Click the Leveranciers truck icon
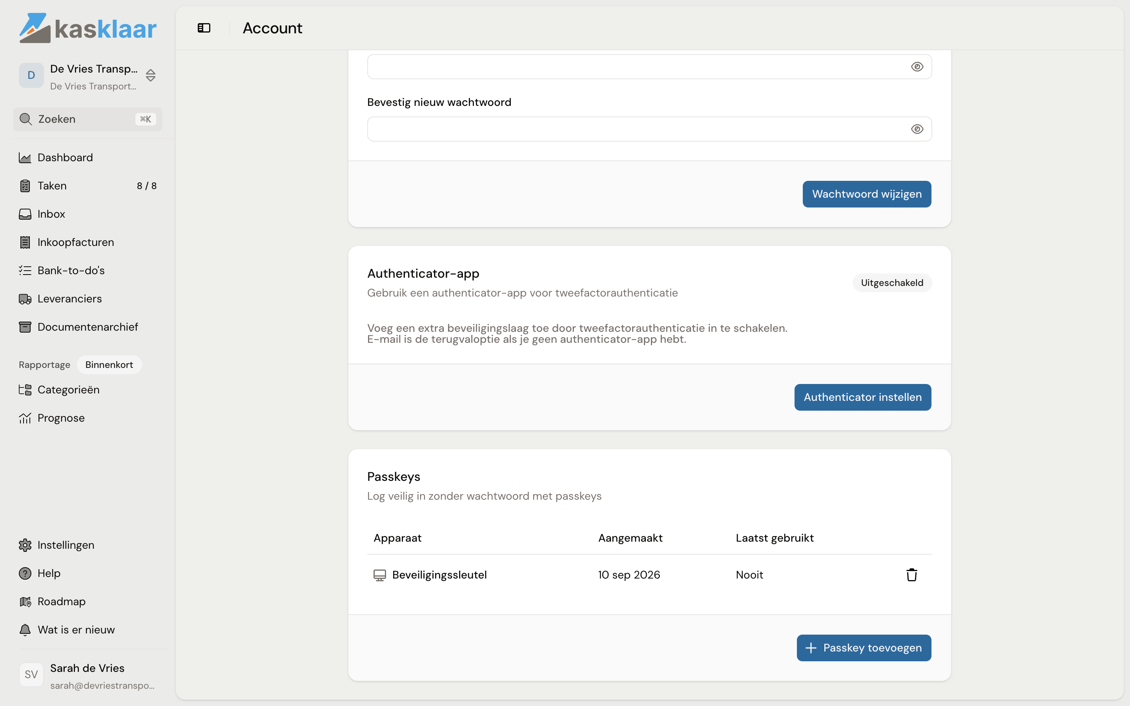1130x706 pixels. pos(25,299)
